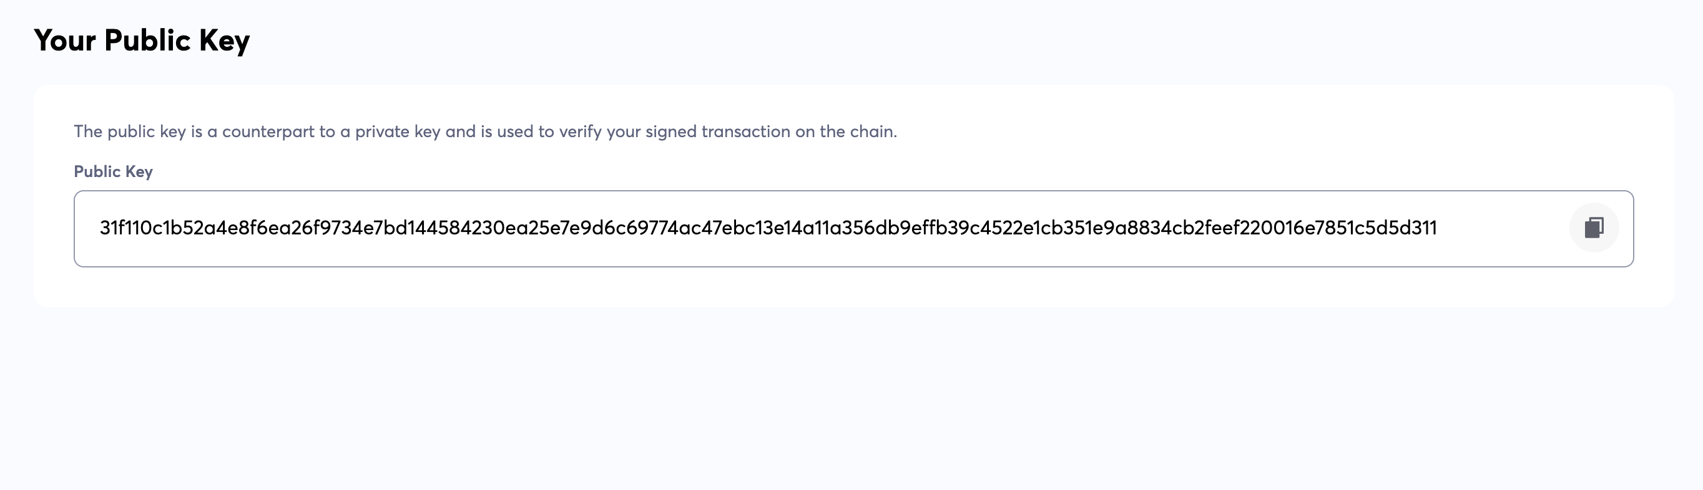Click the 'Your Public Key' page heading
The image size is (1703, 490).
coord(142,41)
